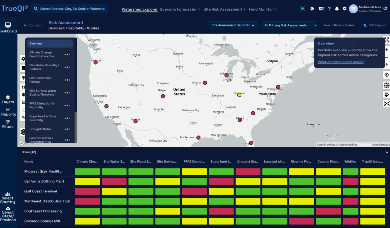Viewport: 390px width, 228px height.
Task: Click the power logout icon
Action: 385,9
